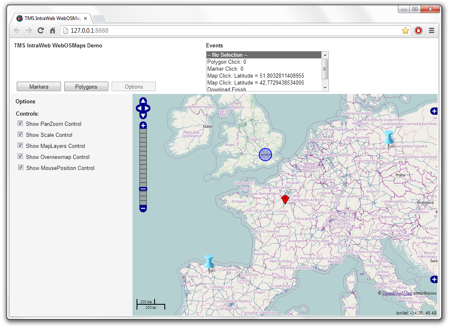Click the blue circle marker on London
The image size is (449, 328).
coord(265,155)
